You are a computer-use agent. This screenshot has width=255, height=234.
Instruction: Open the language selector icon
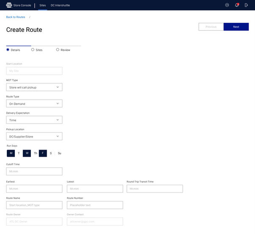coord(227,5)
